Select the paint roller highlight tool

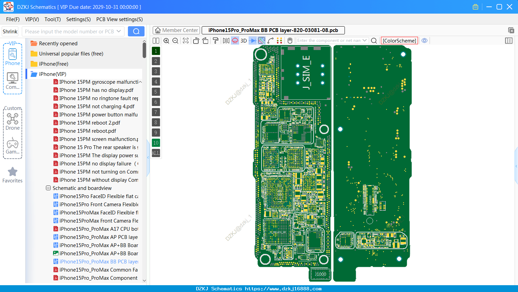coord(216,40)
